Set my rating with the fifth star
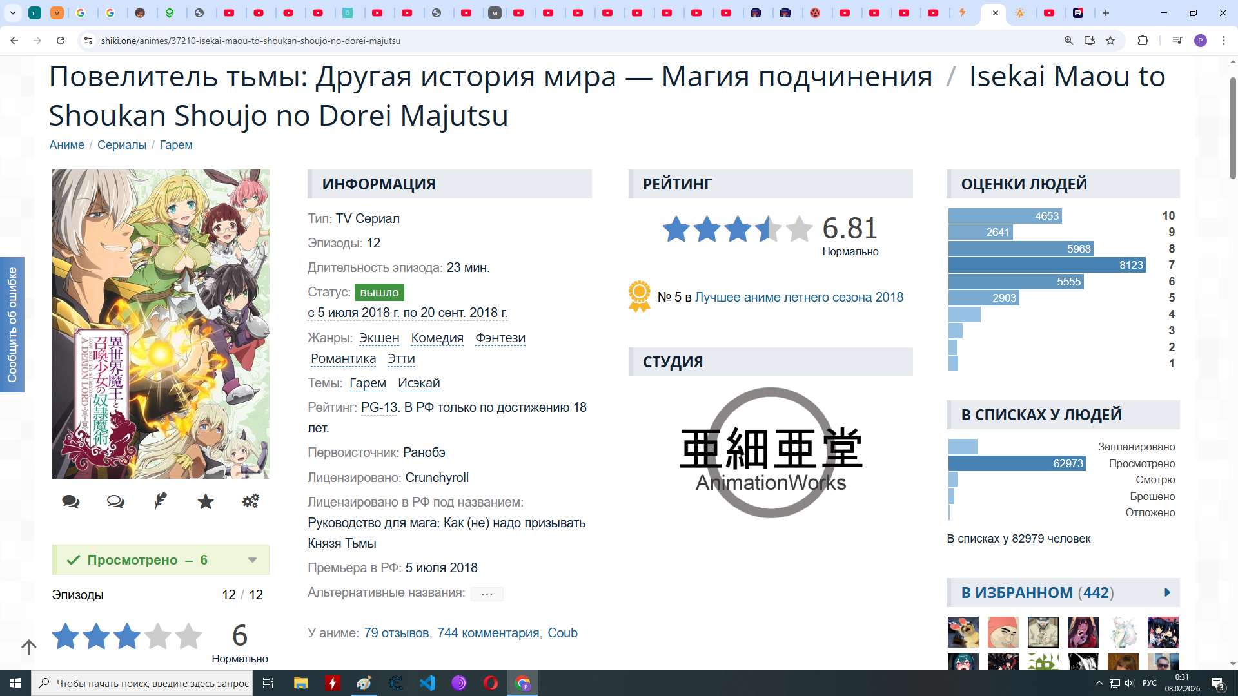1238x696 pixels. tap(188, 636)
